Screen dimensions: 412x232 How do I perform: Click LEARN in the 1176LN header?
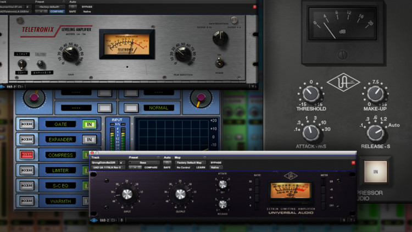coord(201,167)
